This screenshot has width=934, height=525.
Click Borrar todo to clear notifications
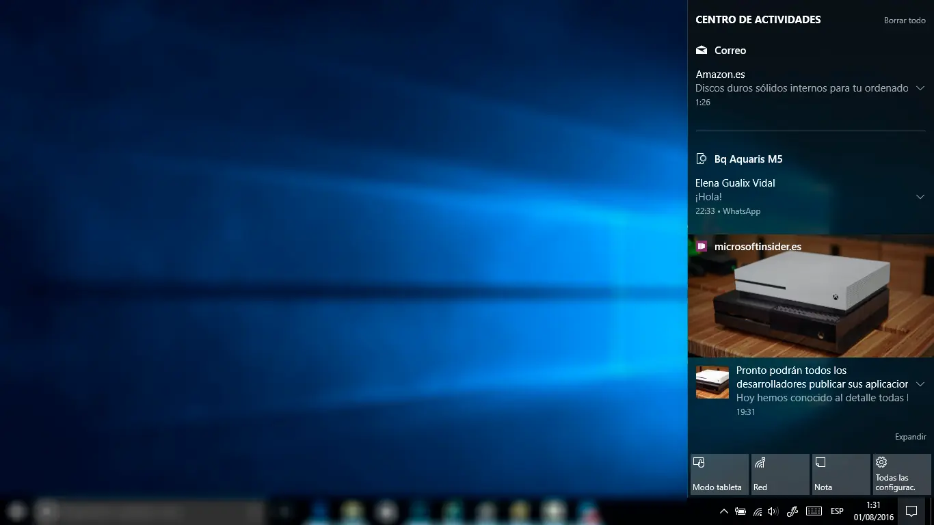click(905, 20)
